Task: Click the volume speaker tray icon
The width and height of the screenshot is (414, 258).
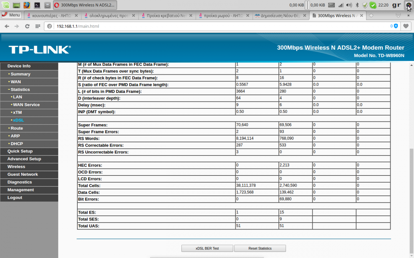Action: click(349, 5)
